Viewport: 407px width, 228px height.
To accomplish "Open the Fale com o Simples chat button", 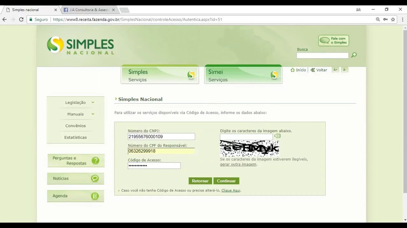I will point(334,41).
